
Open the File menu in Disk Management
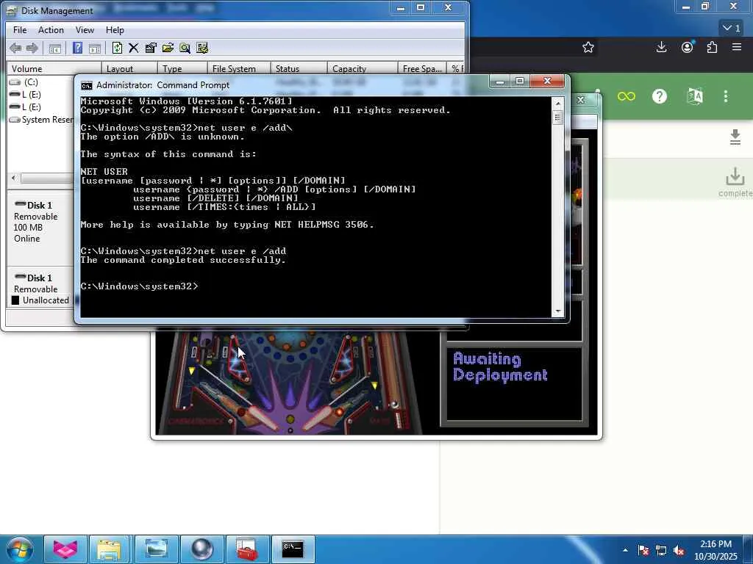coord(20,29)
